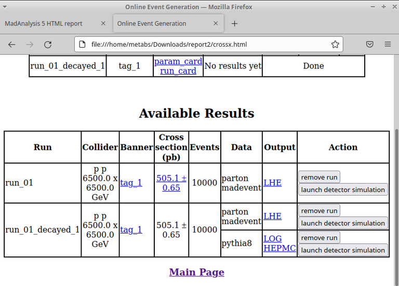Go to the Main Page link

197,273
